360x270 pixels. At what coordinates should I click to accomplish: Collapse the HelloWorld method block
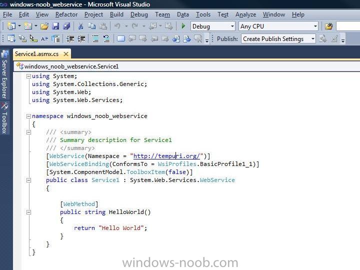click(28, 212)
